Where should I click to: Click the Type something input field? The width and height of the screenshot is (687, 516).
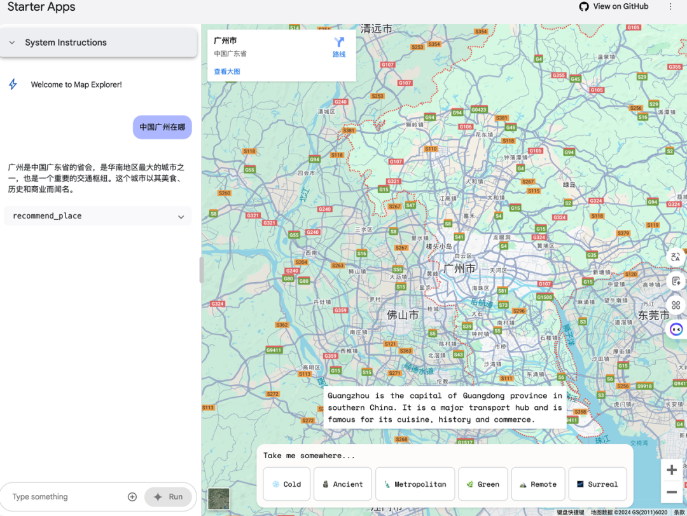[x=66, y=497]
